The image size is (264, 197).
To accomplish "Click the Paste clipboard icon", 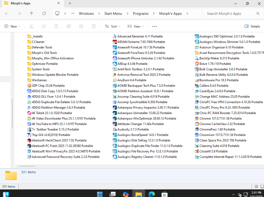I will pyautogui.click(x=56, y=26).
